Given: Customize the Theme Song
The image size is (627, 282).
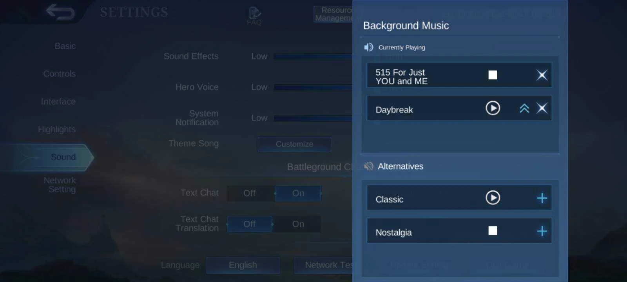Looking at the screenshot, I should tap(294, 144).
